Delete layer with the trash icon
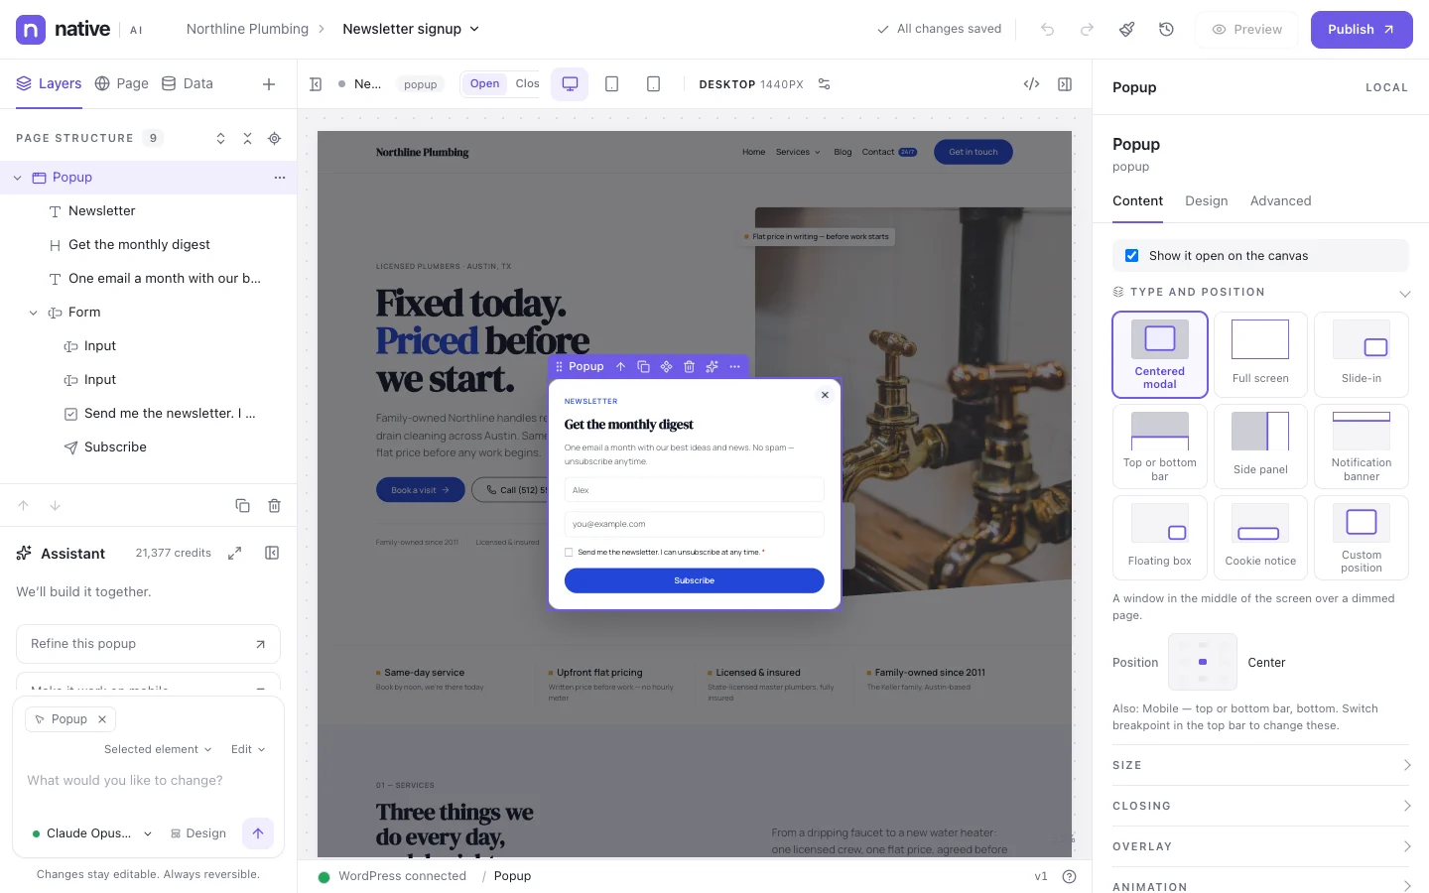This screenshot has height=893, width=1429. tap(274, 506)
